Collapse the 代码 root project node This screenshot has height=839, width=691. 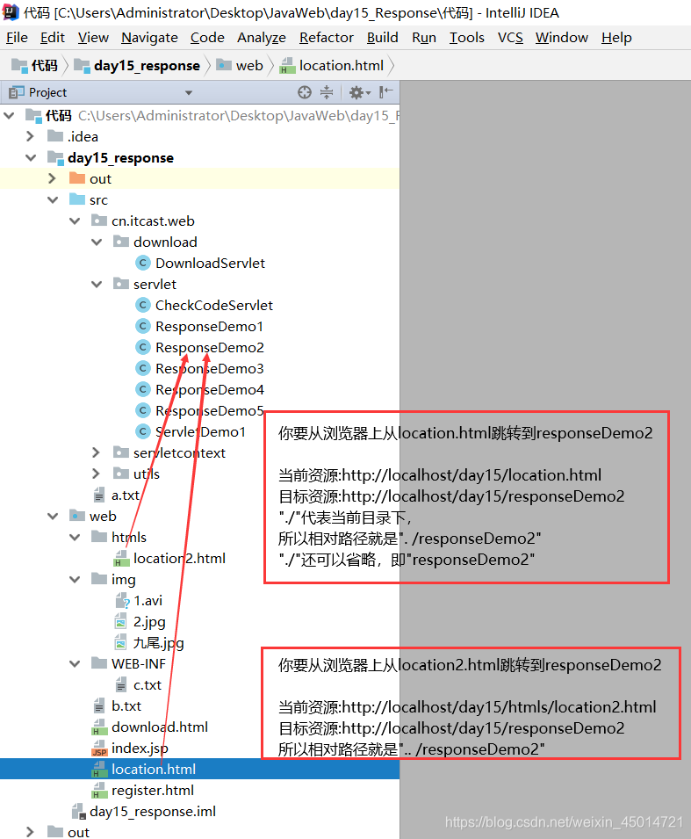coord(9,115)
